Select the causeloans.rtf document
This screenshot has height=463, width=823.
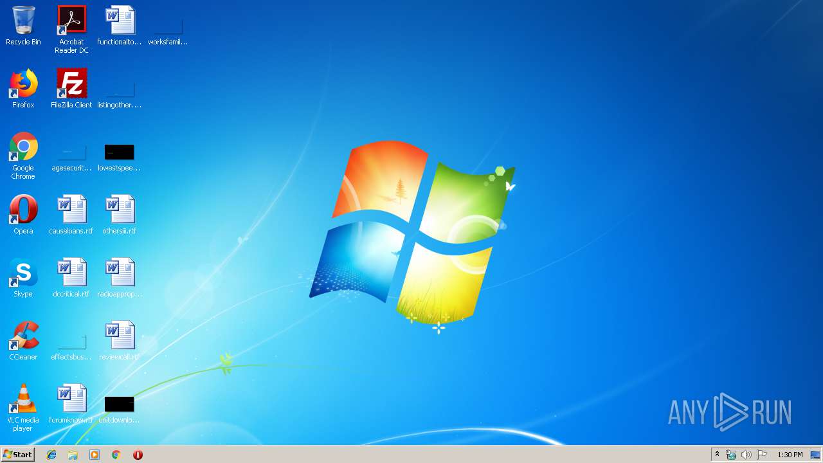pos(71,215)
